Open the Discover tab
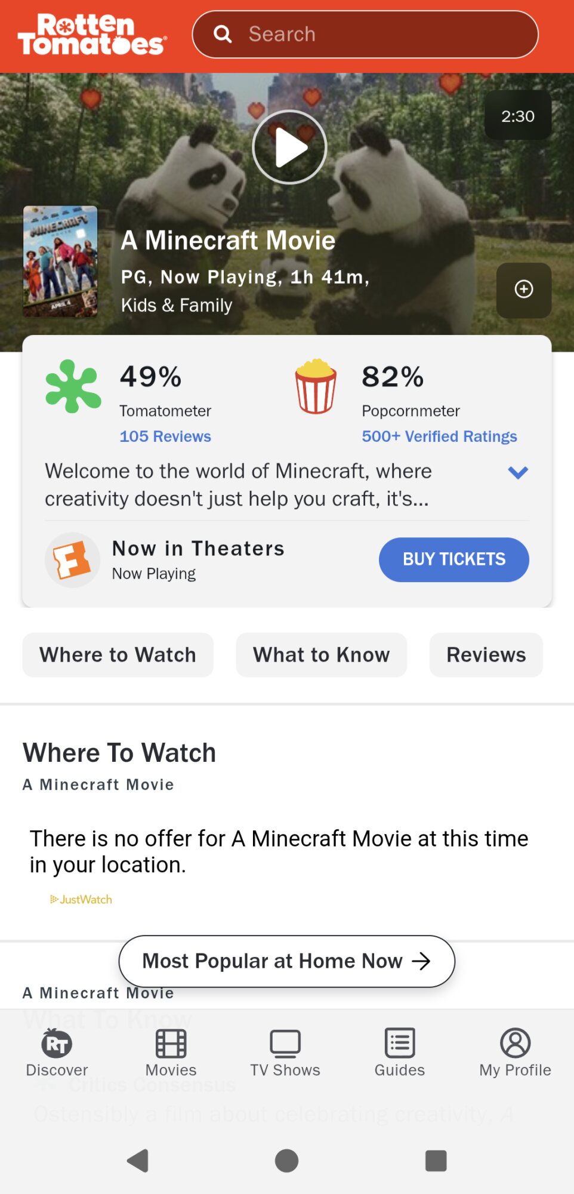 [57, 1053]
